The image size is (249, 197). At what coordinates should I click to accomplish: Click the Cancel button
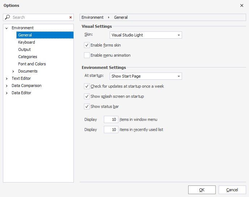(x=232, y=190)
